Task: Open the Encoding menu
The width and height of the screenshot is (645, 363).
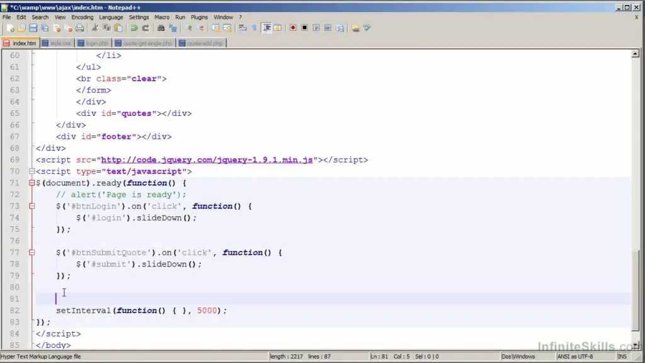Action: coord(83,17)
